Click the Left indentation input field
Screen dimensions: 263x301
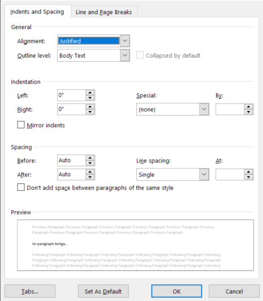click(72, 95)
